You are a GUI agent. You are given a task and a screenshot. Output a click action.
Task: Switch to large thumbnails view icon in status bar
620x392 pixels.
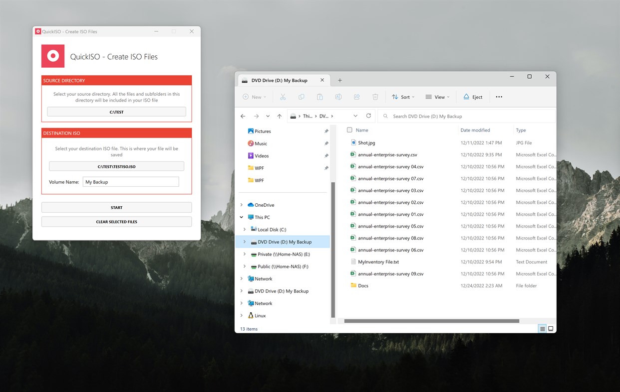pyautogui.click(x=551, y=329)
